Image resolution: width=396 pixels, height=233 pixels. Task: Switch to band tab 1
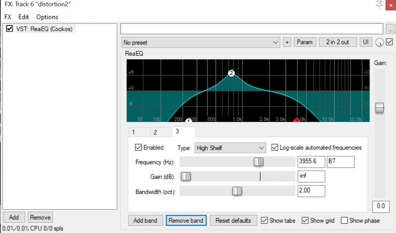(133, 132)
